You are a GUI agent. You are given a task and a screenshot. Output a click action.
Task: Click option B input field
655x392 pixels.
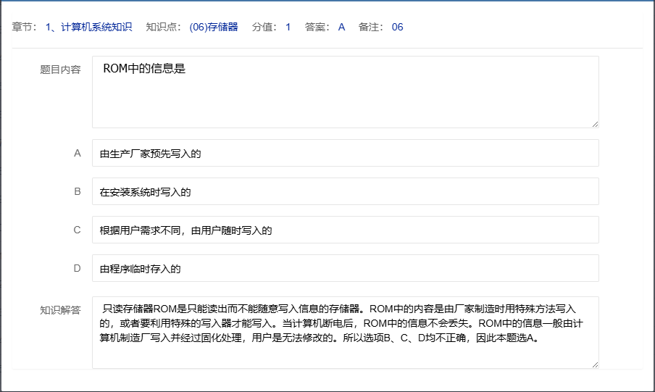point(345,192)
